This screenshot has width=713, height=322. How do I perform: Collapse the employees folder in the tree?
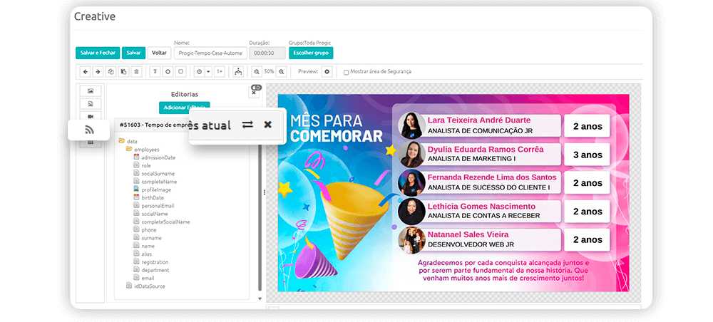(x=129, y=150)
